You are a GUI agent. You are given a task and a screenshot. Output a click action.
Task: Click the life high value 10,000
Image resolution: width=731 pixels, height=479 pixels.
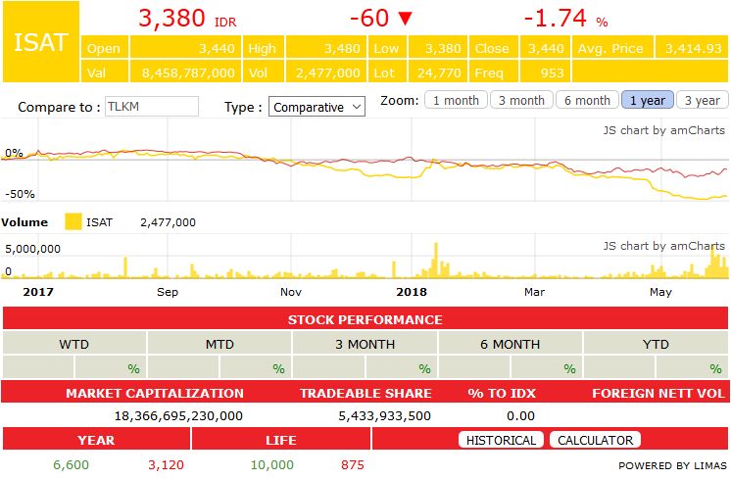(x=272, y=464)
